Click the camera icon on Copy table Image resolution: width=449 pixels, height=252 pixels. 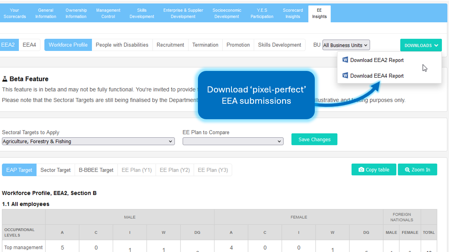[x=361, y=170]
